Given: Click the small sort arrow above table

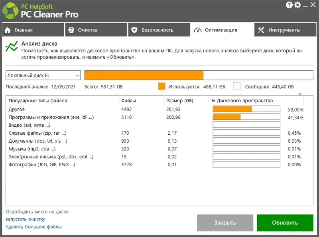Looking at the screenshot, I should click(x=300, y=94).
